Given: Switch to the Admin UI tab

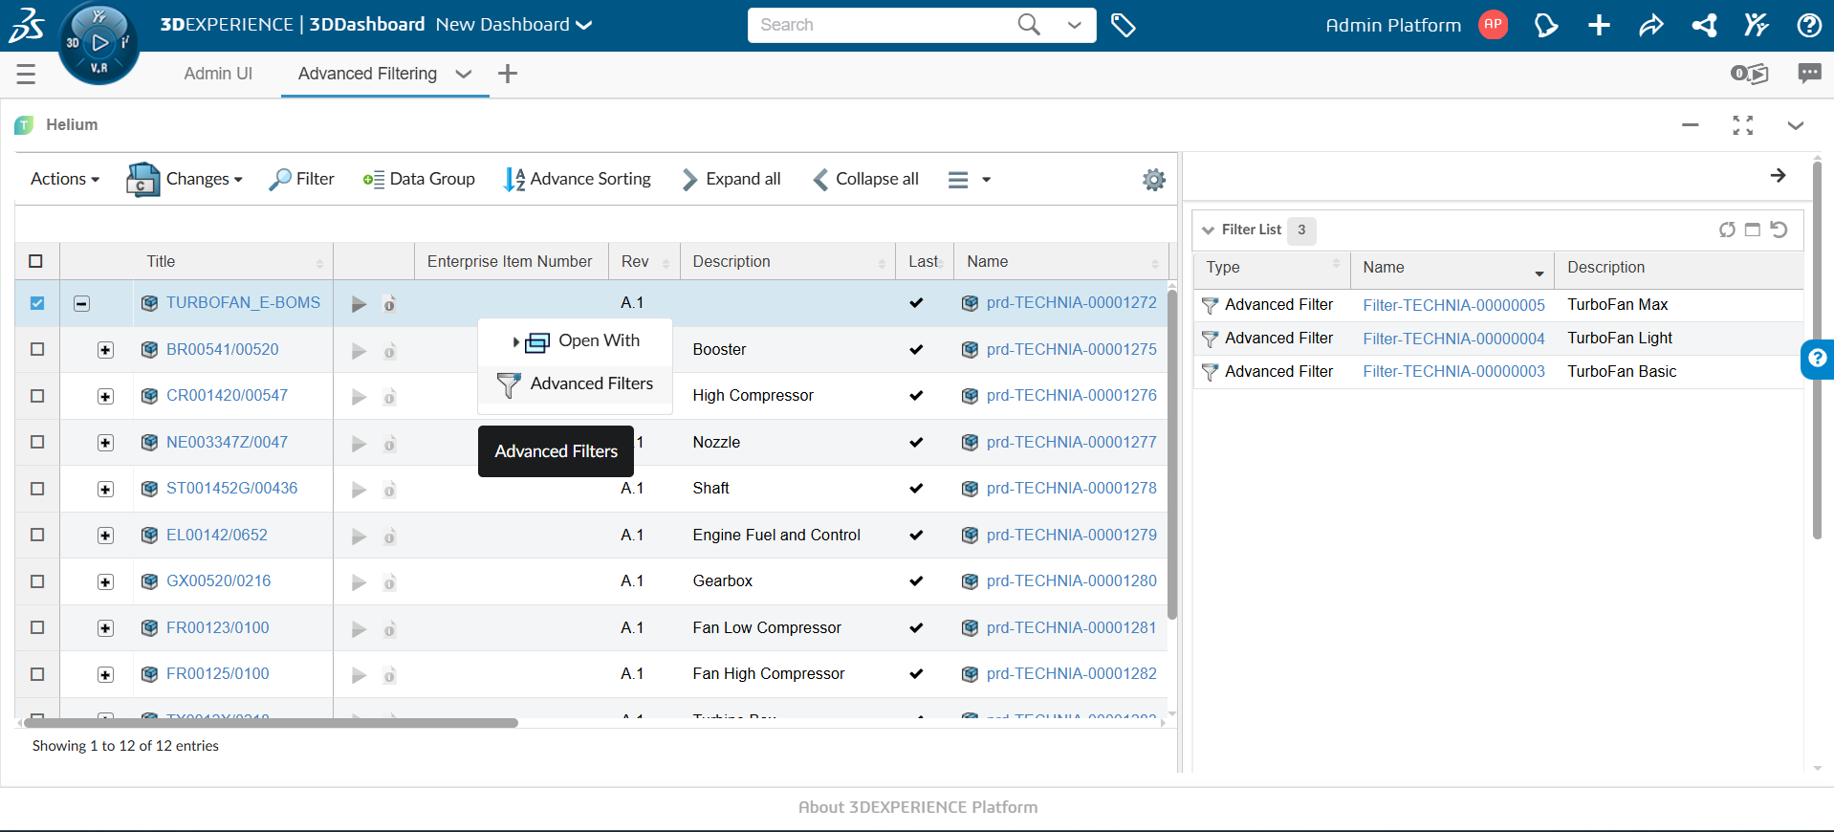Looking at the screenshot, I should pyautogui.click(x=218, y=74).
